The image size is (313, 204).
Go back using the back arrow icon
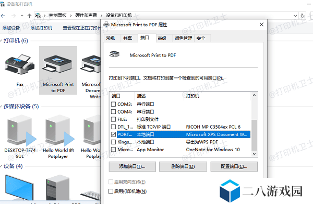tap(3, 16)
